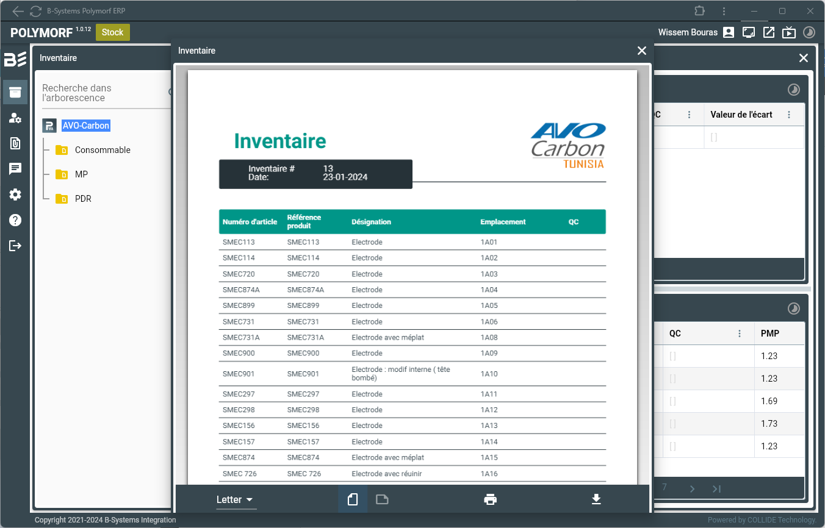Open the Letter paper size dropdown
The image size is (825, 528).
[x=236, y=500]
